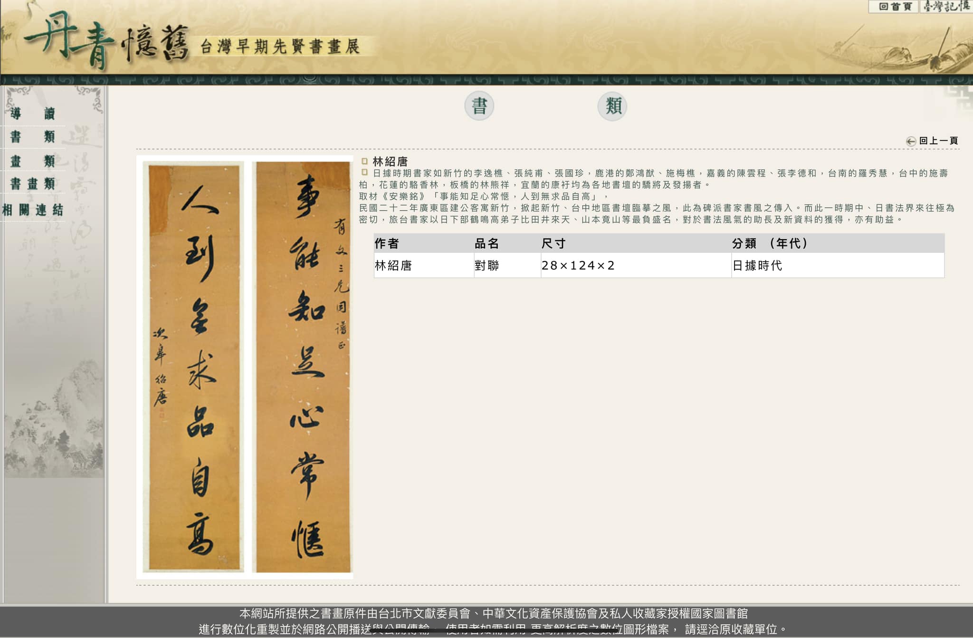The height and width of the screenshot is (638, 973).
Task: Click the footer copyright notice line 本網站所提供之書畫原件
Action: [494, 613]
